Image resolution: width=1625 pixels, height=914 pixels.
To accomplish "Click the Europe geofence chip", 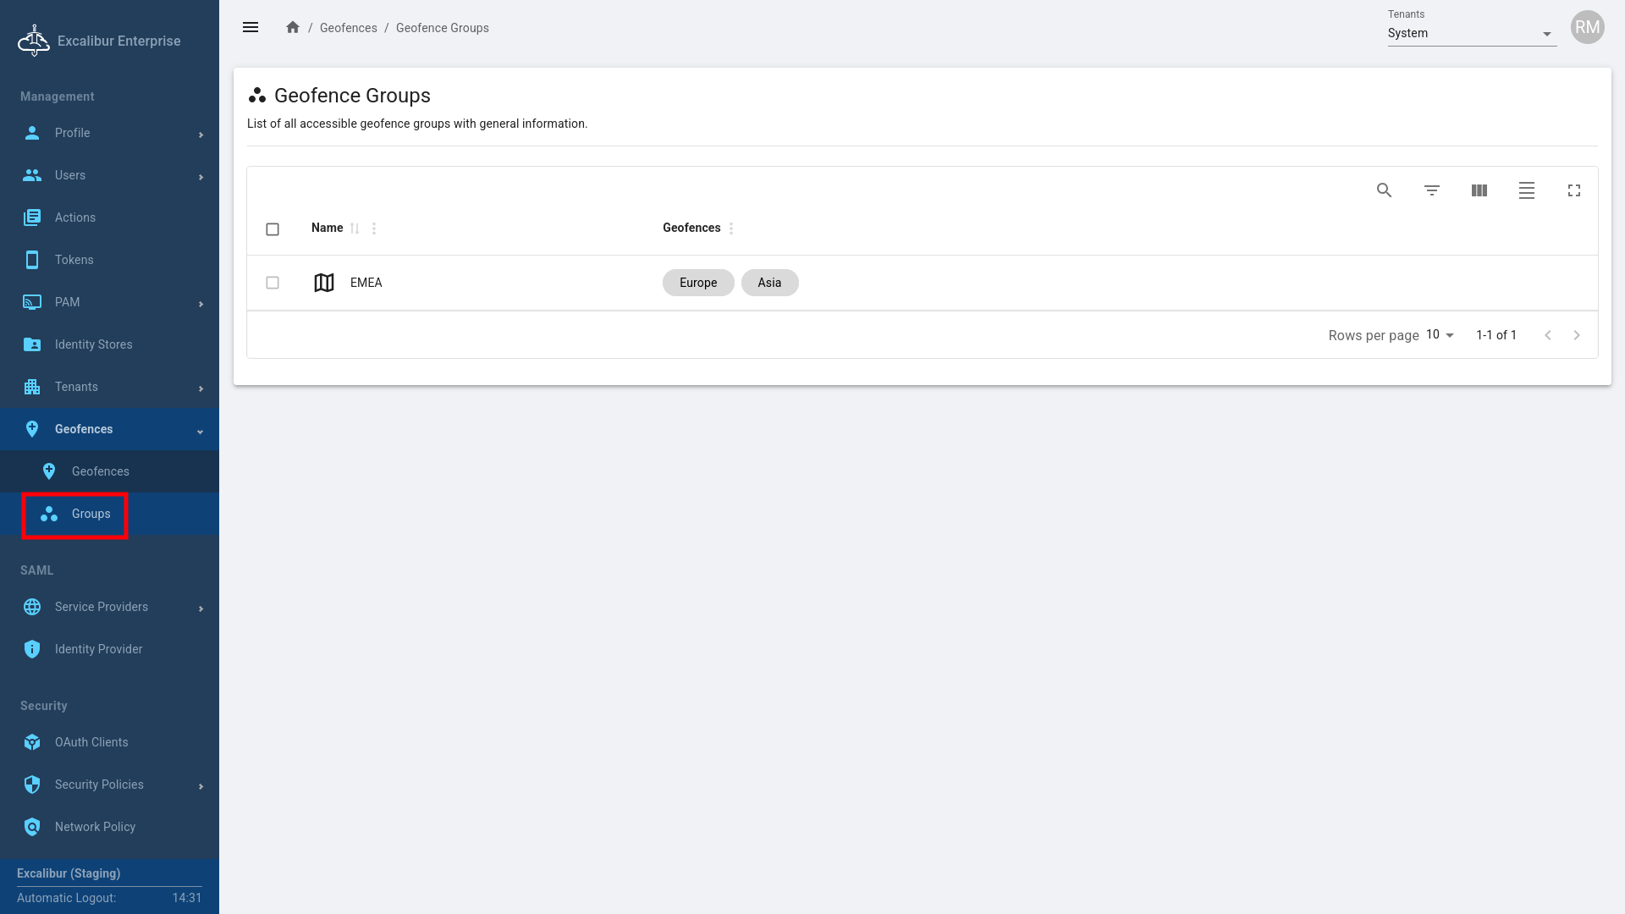I will pyautogui.click(x=697, y=283).
